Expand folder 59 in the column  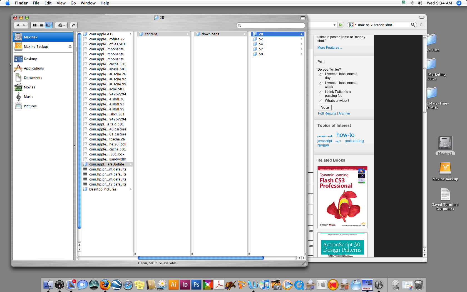point(302,54)
